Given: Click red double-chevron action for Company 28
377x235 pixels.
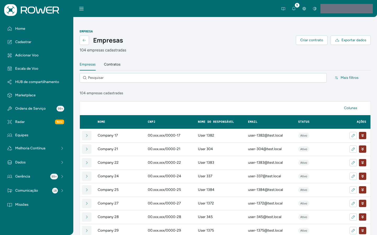Looking at the screenshot, I should 363,217.
